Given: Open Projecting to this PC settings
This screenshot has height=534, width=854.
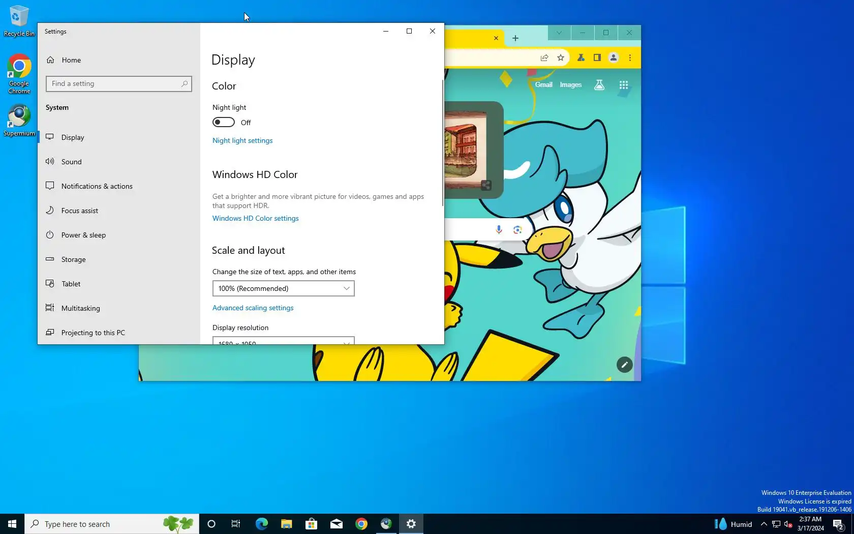Looking at the screenshot, I should [x=119, y=333].
